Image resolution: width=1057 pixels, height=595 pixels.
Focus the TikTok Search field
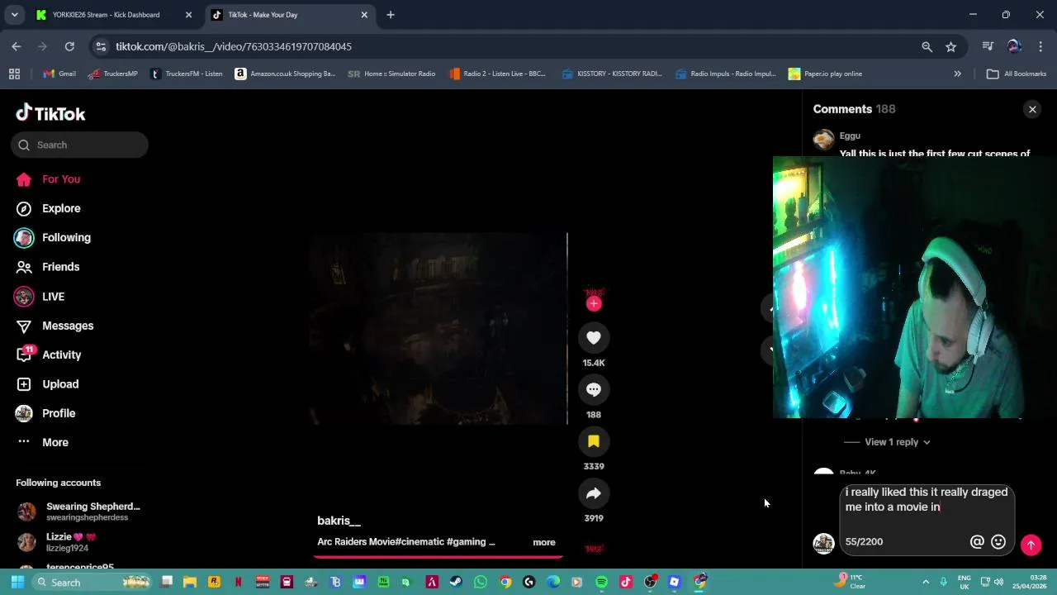pyautogui.click(x=79, y=145)
